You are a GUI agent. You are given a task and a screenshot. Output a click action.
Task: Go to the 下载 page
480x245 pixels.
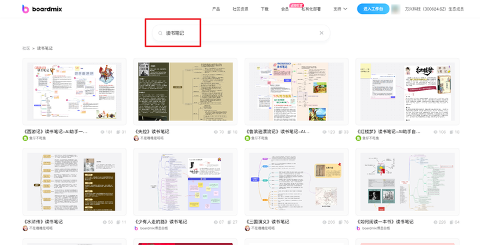[265, 9]
